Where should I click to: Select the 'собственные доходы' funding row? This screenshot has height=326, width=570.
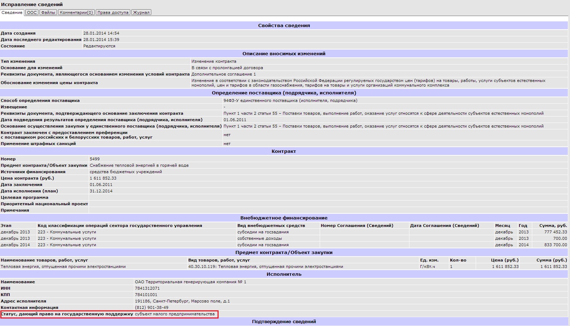coord(260,239)
